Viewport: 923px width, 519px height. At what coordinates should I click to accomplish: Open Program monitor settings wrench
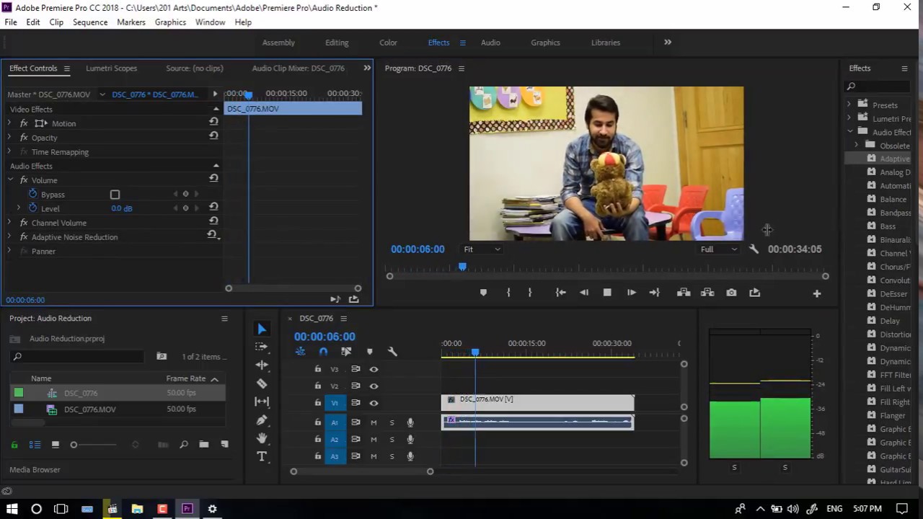754,249
